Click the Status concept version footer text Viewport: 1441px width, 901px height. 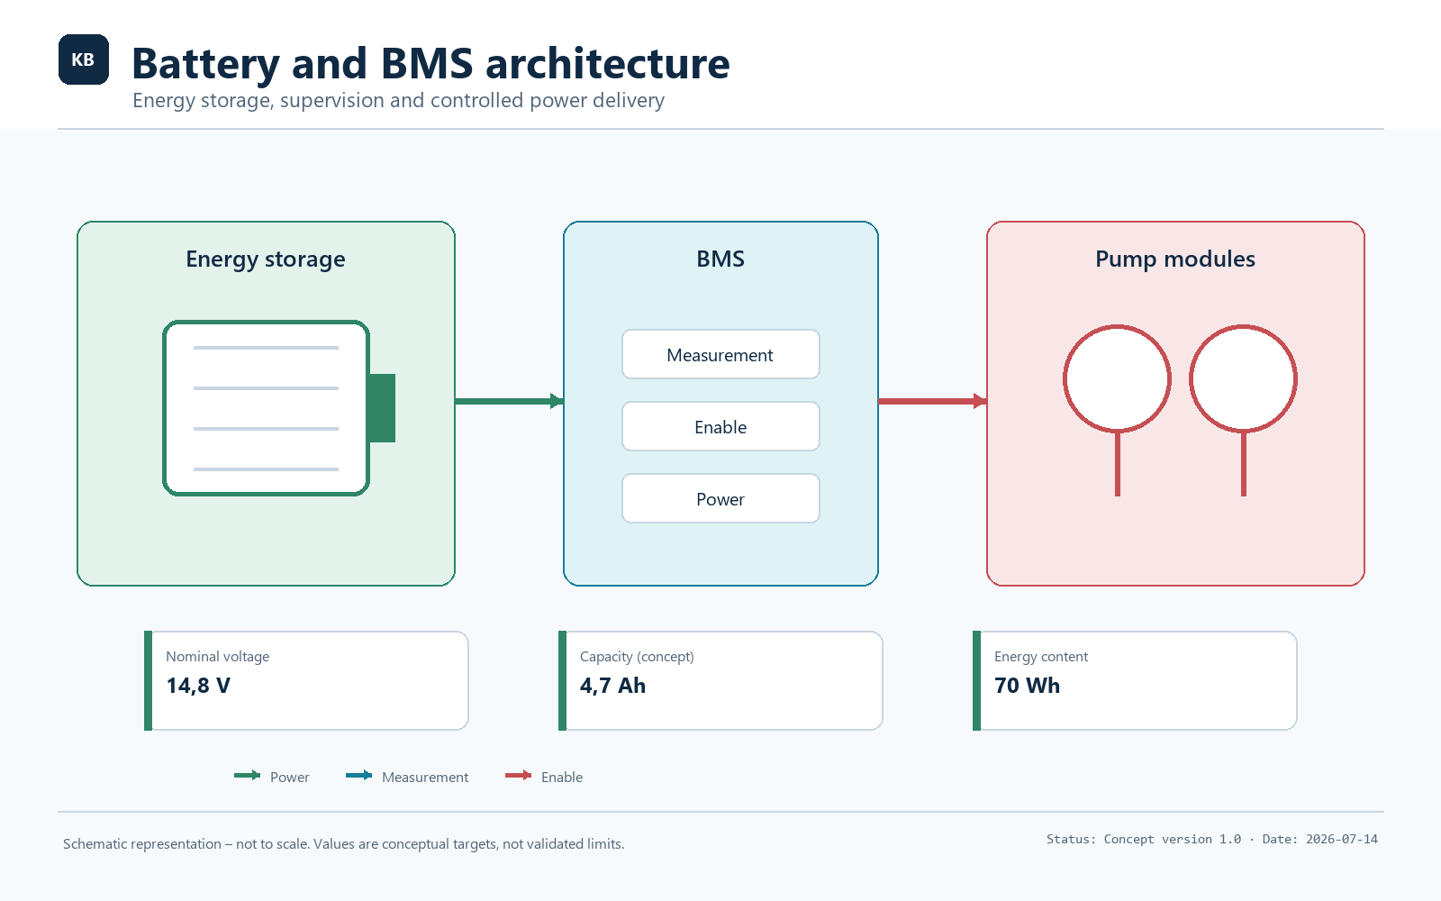pyautogui.click(x=1212, y=839)
